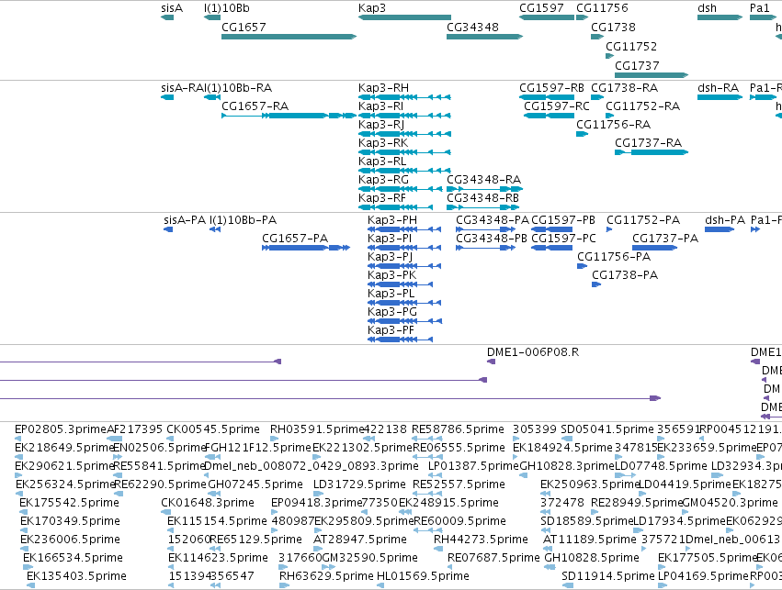Click the CG11756-PA protein label
The width and height of the screenshot is (782, 590).
pyautogui.click(x=615, y=258)
